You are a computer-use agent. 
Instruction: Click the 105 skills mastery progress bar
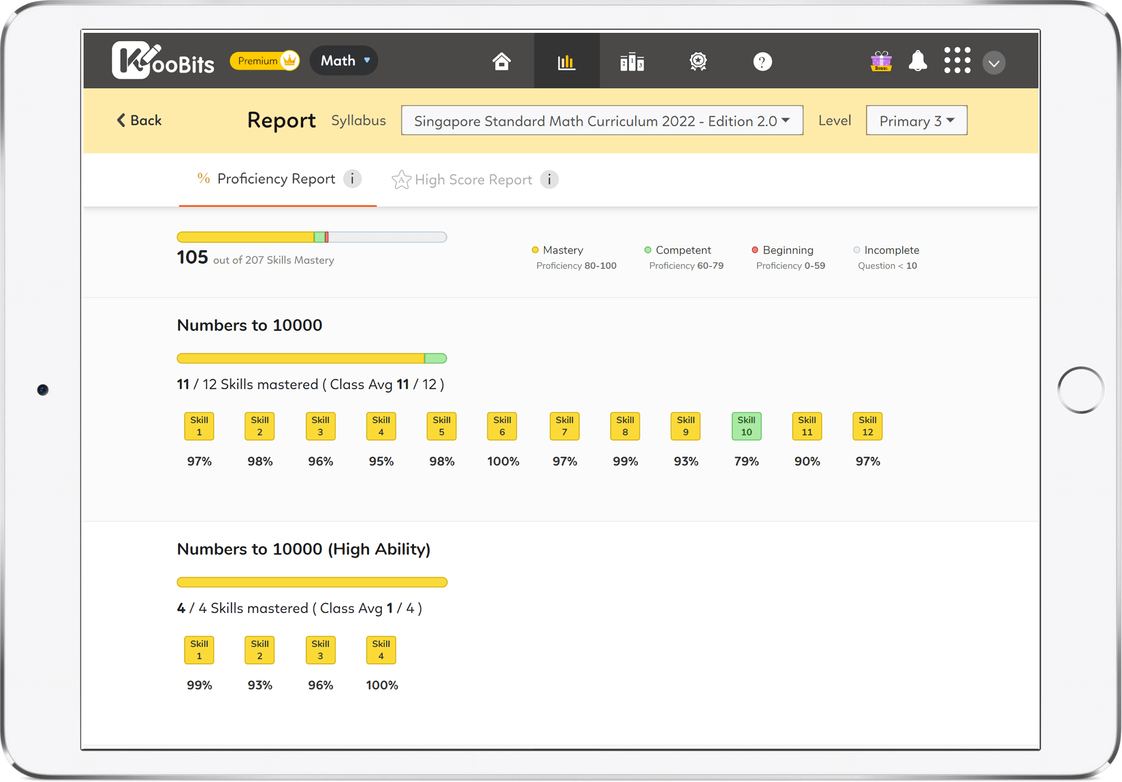(x=312, y=238)
